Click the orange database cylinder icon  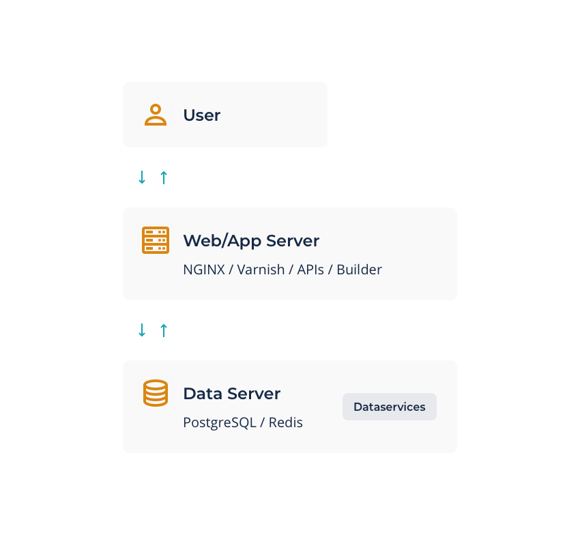tap(156, 393)
